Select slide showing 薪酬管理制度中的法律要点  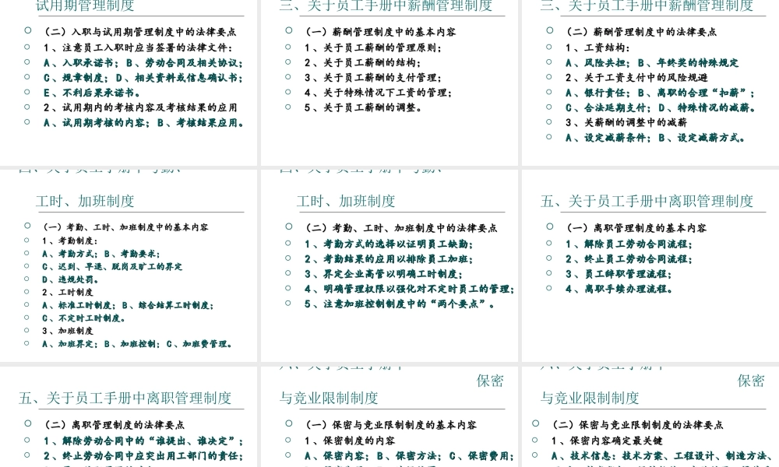pyautogui.click(x=650, y=83)
